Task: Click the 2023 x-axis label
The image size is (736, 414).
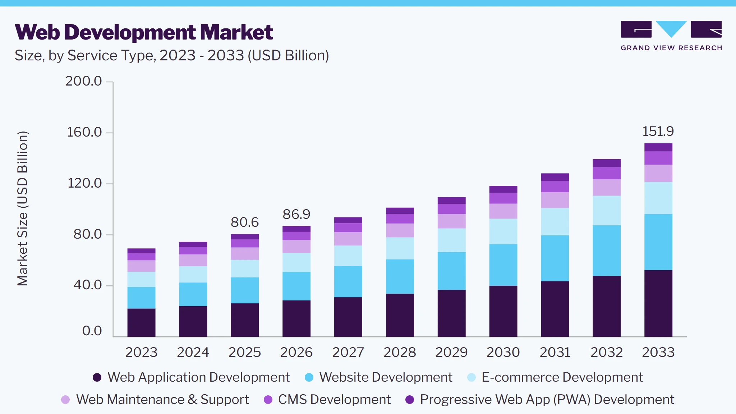Action: point(141,352)
